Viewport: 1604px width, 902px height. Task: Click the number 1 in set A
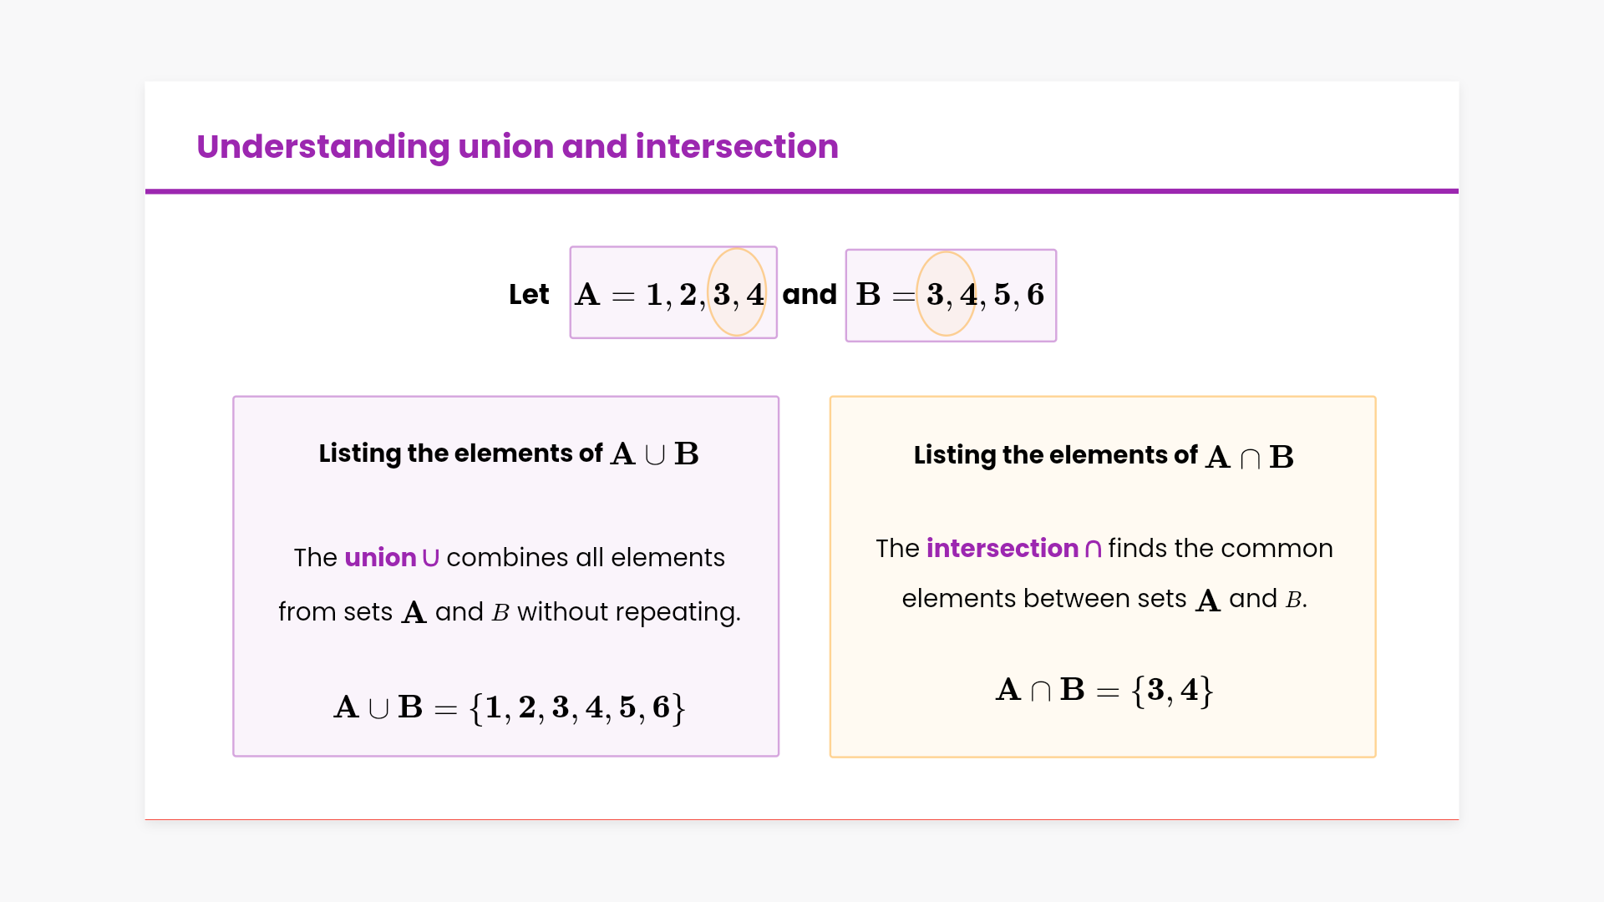point(654,295)
